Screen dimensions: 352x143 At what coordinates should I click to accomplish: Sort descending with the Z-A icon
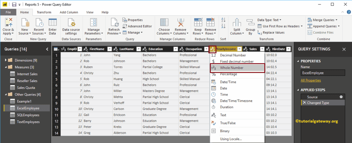point(223,26)
